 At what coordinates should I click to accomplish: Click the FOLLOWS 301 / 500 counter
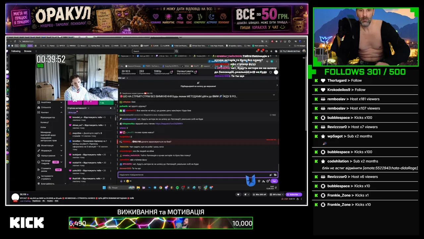click(365, 72)
